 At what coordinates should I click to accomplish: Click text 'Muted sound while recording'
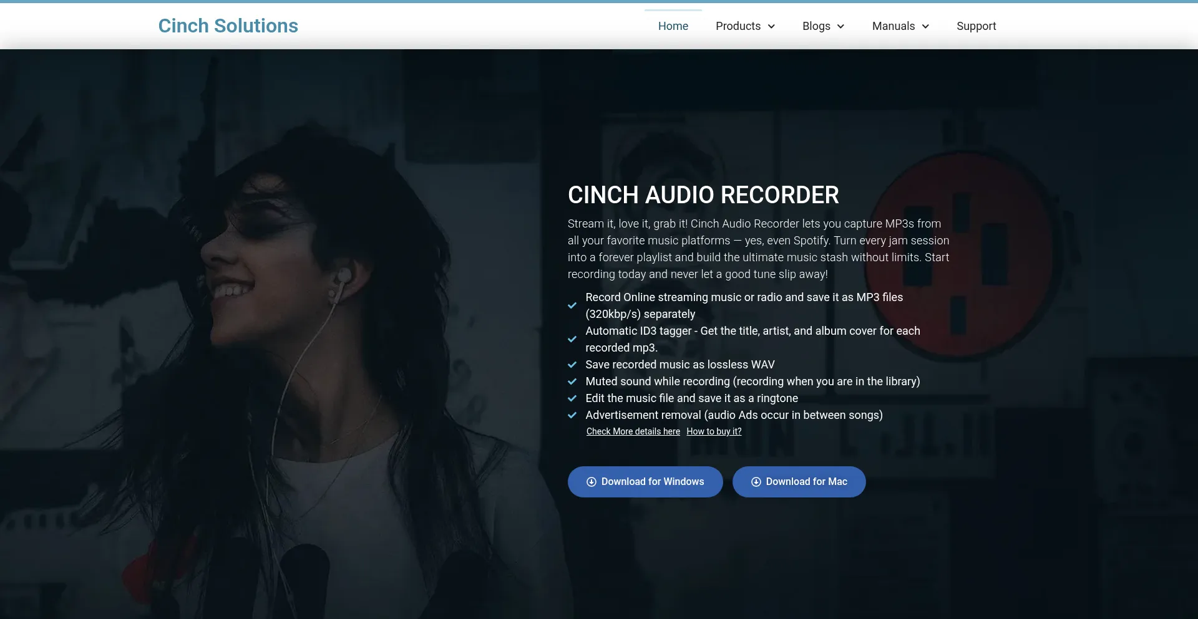tap(658, 381)
